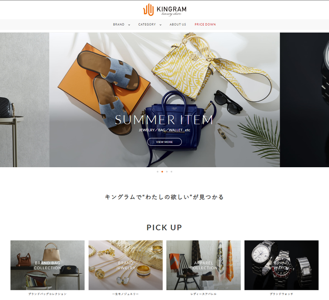Open the PRICE DOWN link
Image resolution: width=329 pixels, height=300 pixels.
point(205,25)
